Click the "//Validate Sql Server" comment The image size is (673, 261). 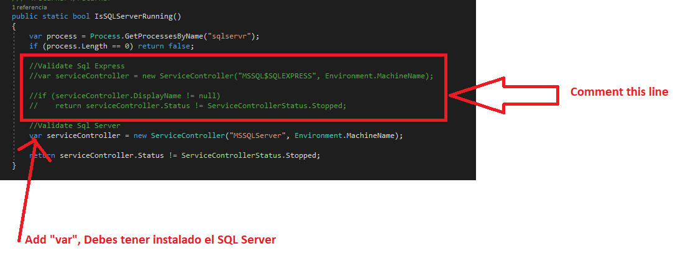click(75, 126)
